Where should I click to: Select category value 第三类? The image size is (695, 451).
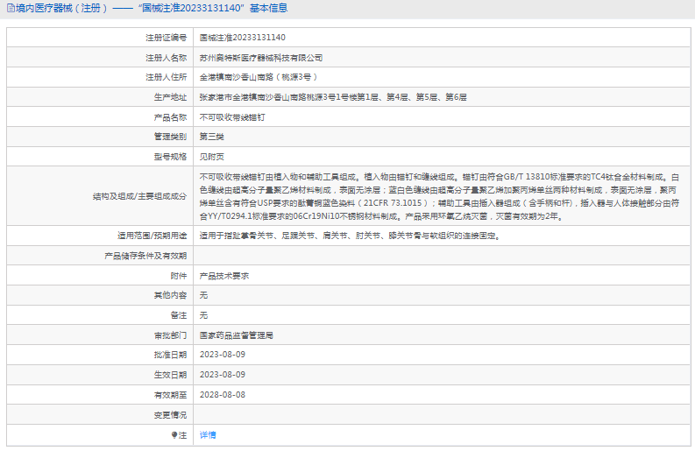point(212,137)
